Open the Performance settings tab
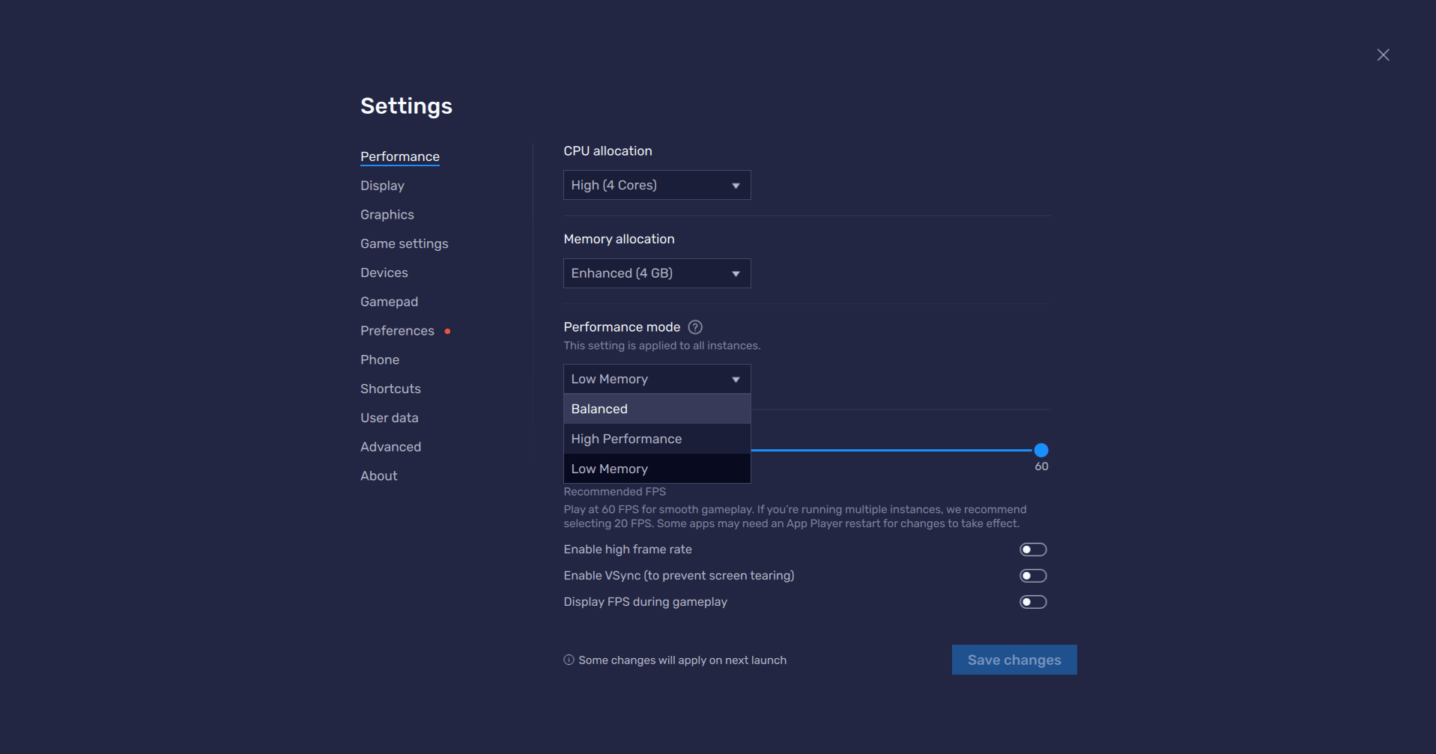 click(400, 156)
